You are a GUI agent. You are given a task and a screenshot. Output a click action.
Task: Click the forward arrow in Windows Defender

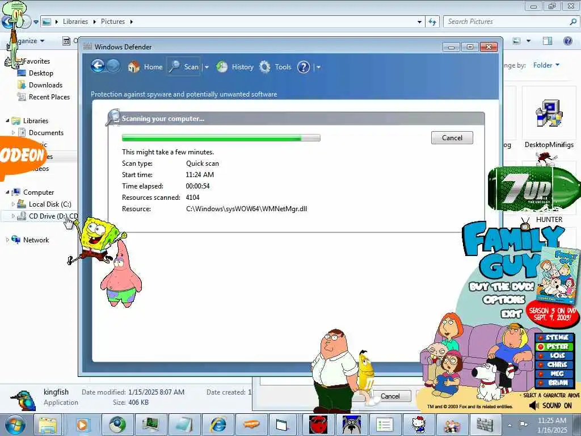point(113,66)
